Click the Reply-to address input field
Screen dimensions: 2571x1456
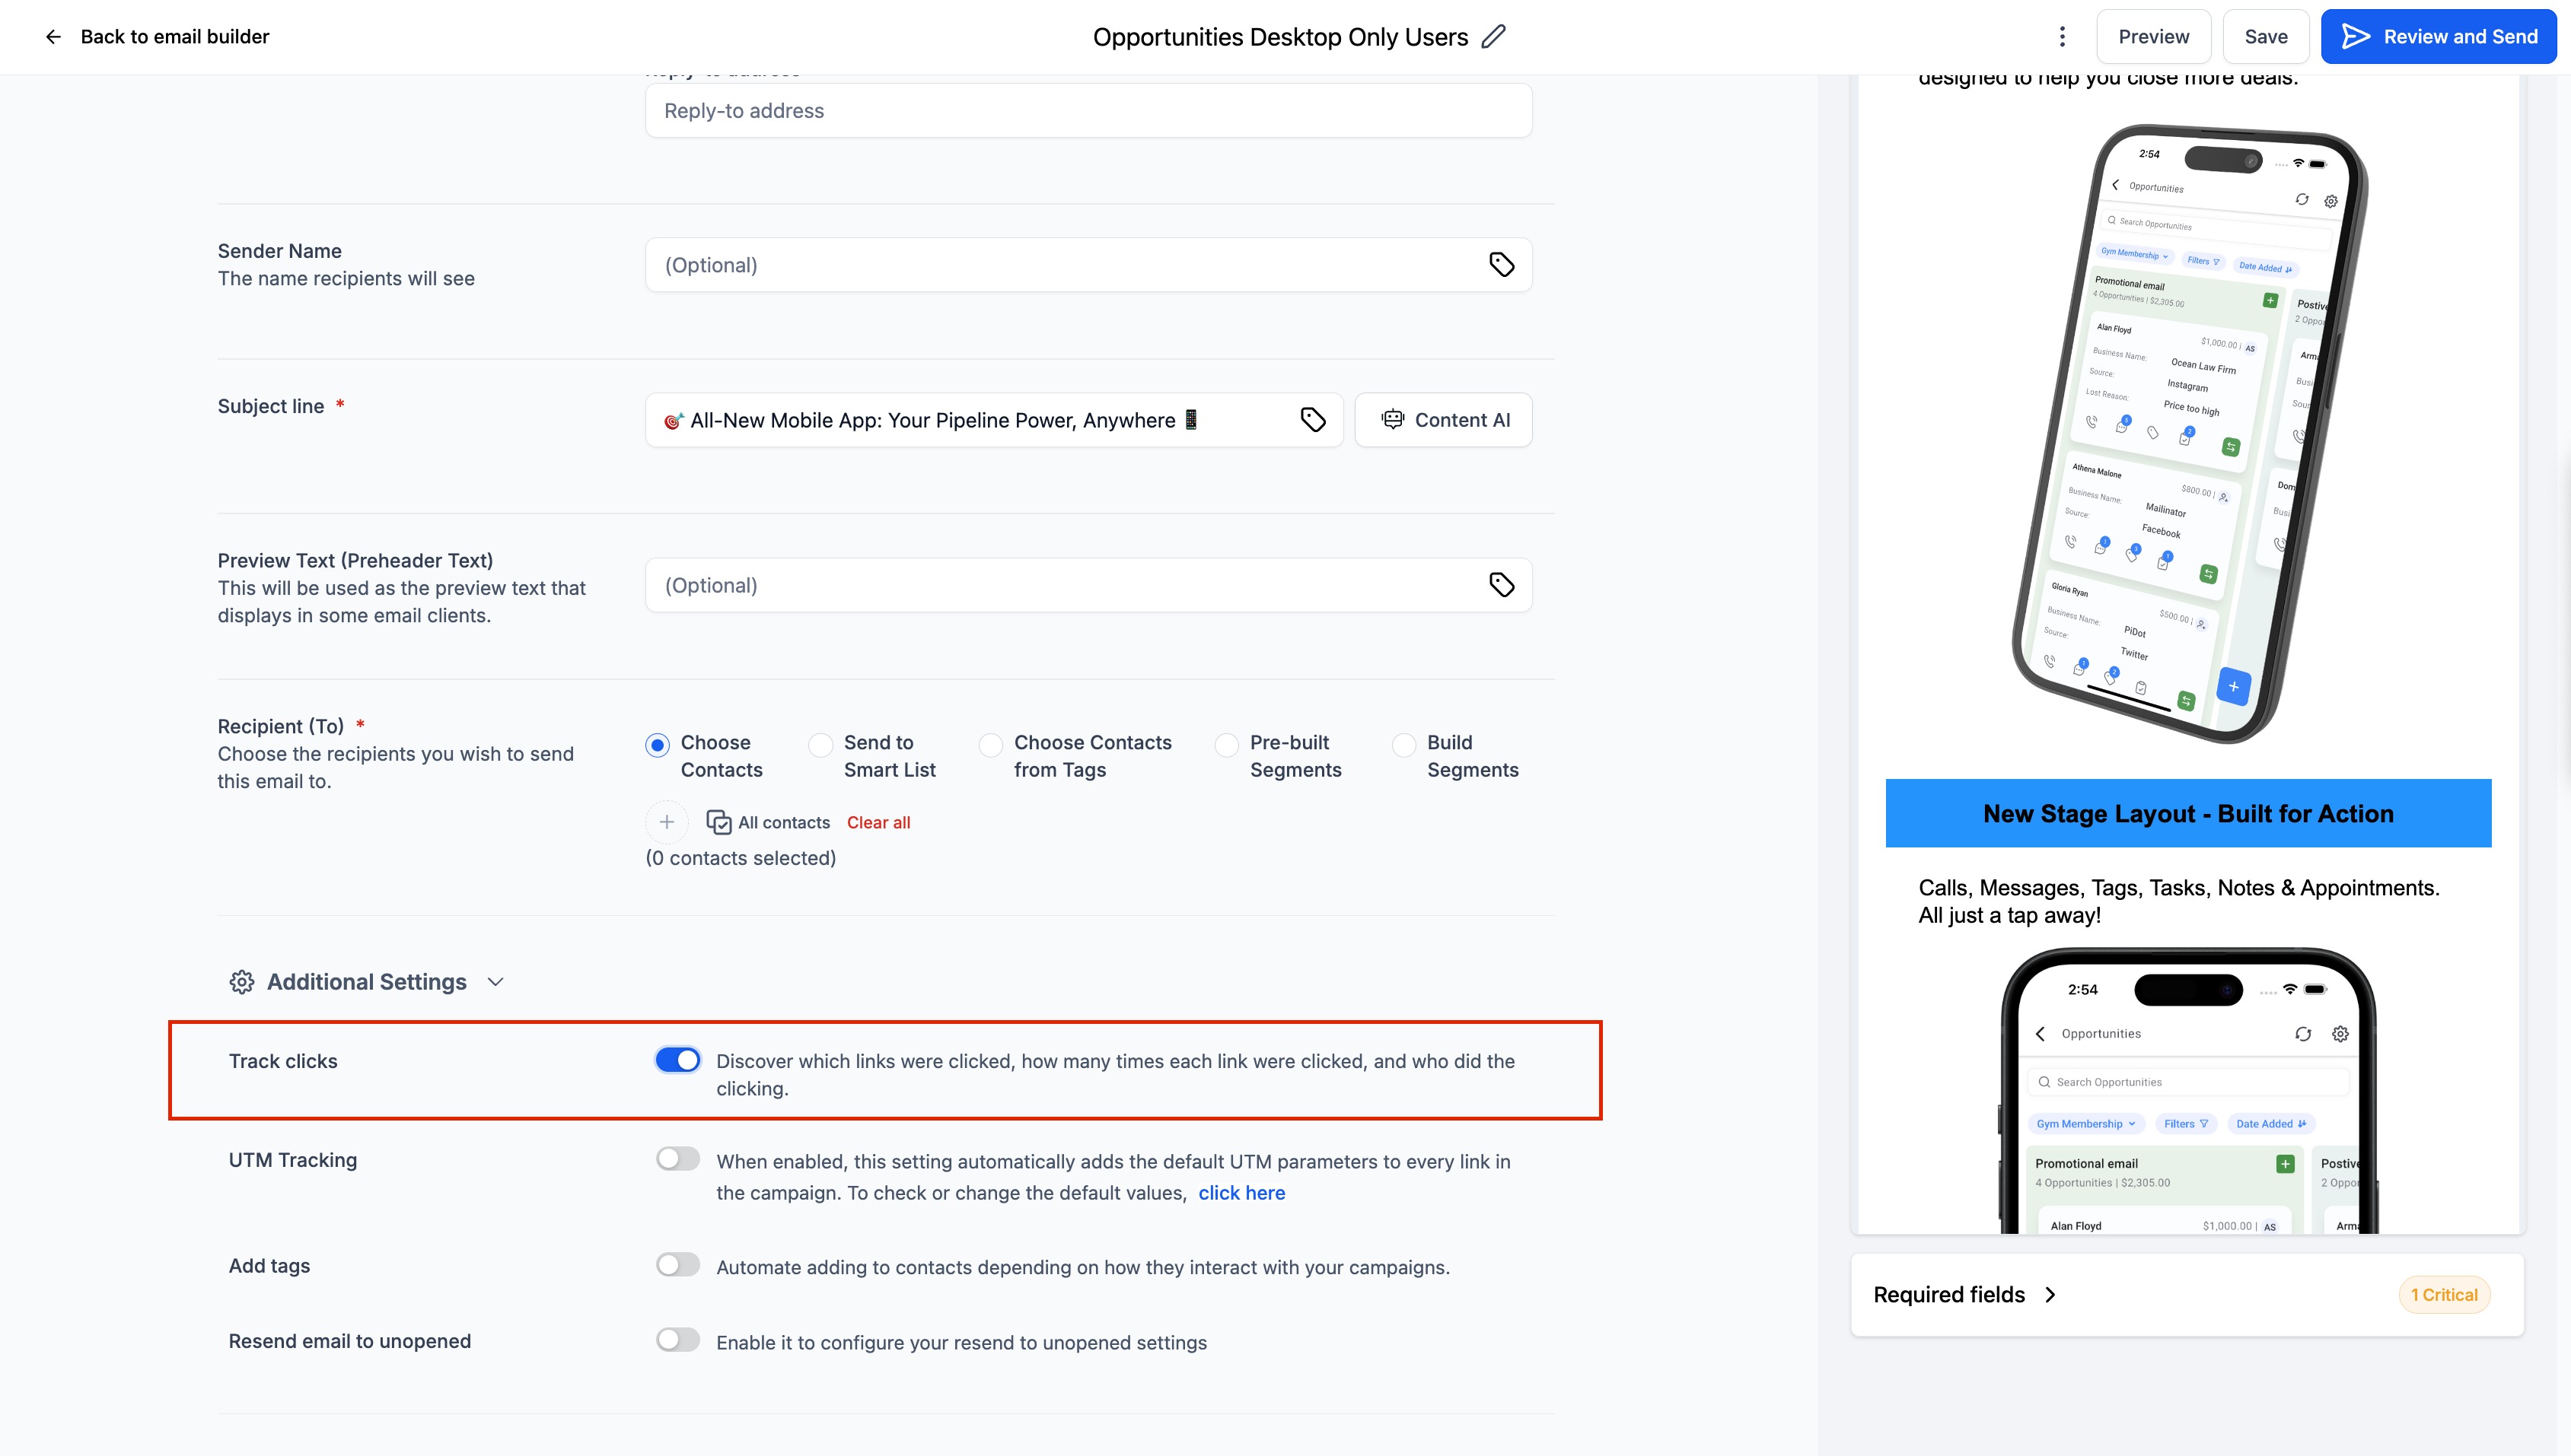pyautogui.click(x=1088, y=111)
